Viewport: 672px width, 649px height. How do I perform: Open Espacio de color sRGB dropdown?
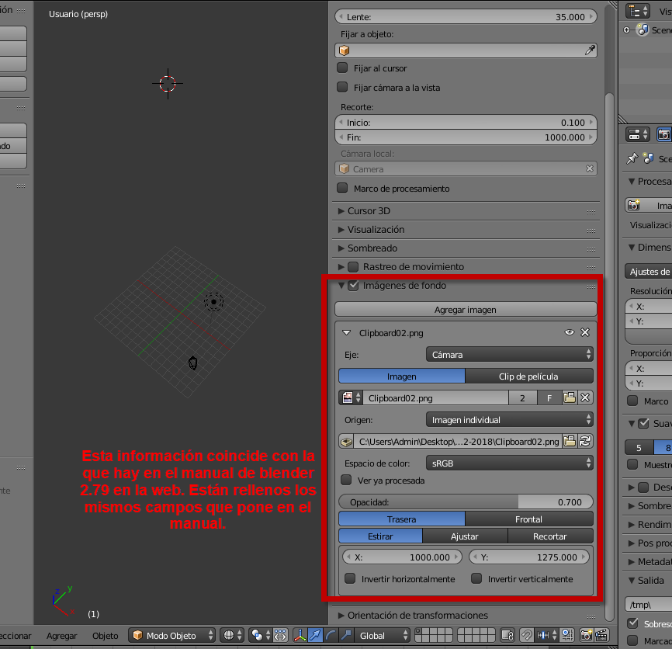[510, 463]
